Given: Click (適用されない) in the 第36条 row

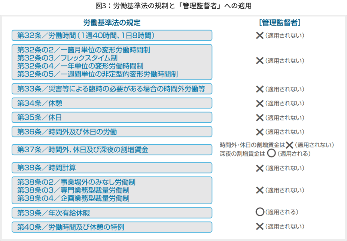Looking at the screenshot, I should 285,132.
